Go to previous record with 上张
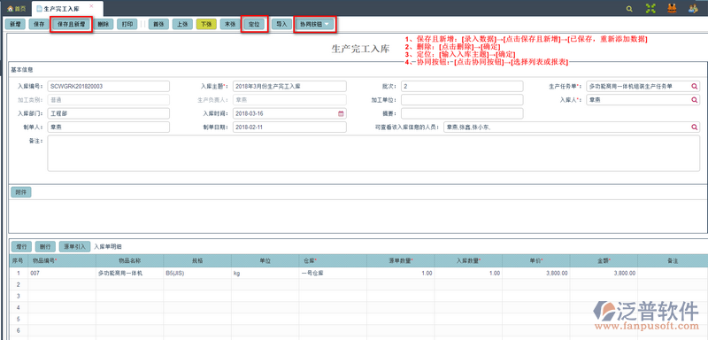 (x=182, y=25)
